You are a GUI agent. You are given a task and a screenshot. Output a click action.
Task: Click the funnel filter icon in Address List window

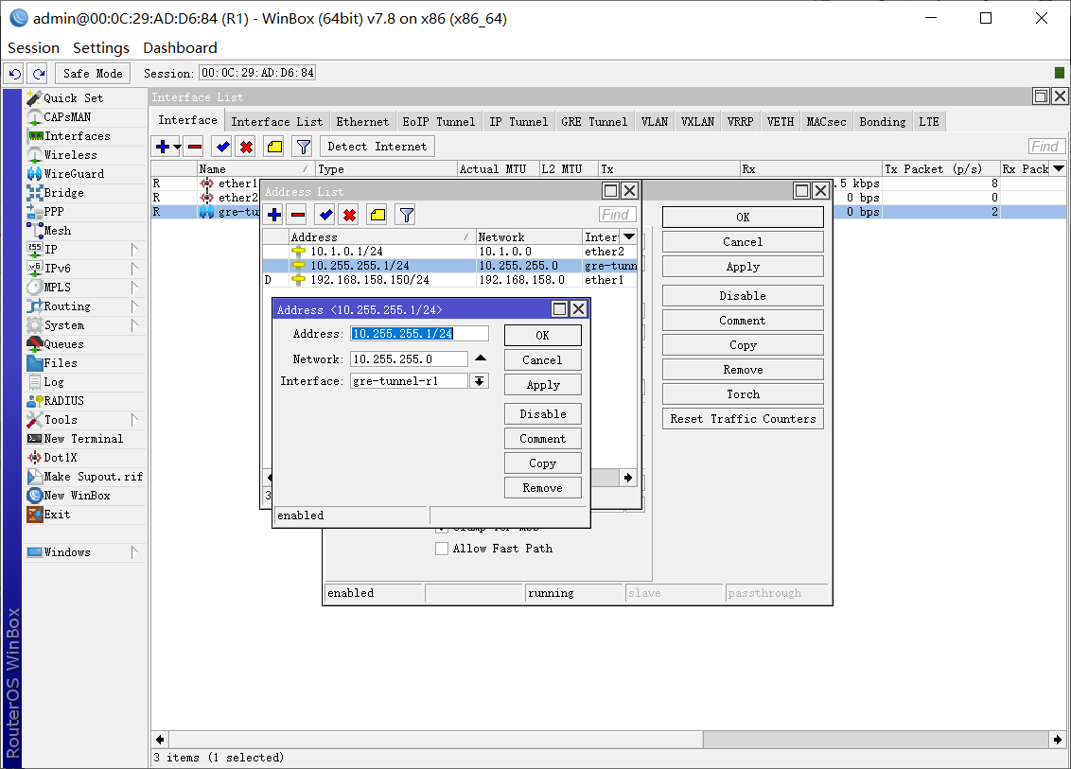point(407,215)
